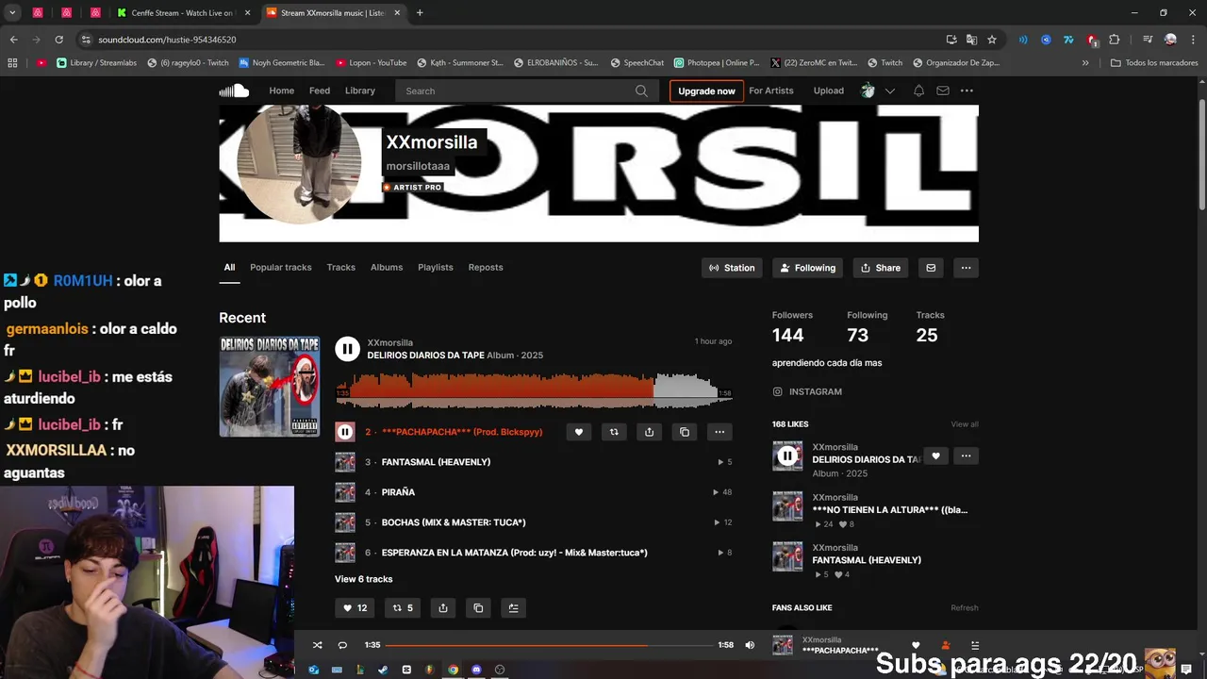Mute the volume in the player bar
The image size is (1207, 679).
750,645
